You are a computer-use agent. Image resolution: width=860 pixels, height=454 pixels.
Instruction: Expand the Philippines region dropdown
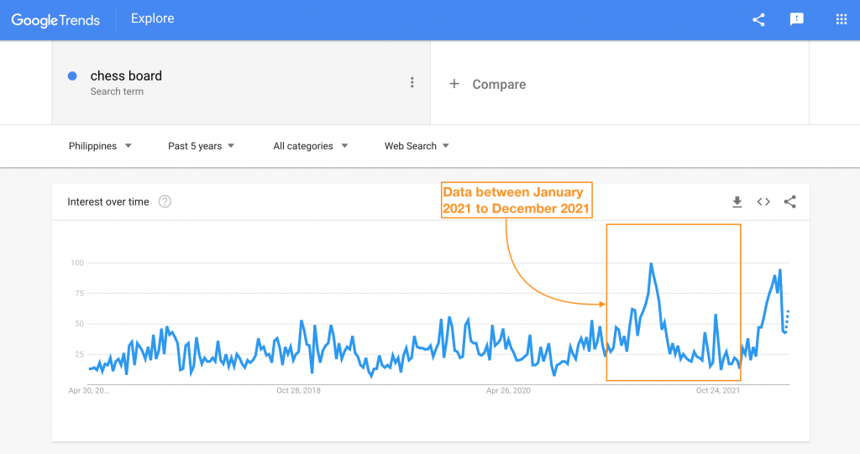click(x=100, y=146)
